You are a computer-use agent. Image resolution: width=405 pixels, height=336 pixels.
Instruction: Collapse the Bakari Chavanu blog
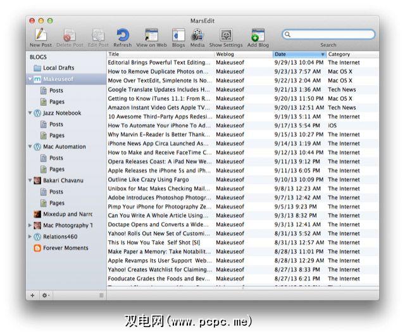(30, 180)
